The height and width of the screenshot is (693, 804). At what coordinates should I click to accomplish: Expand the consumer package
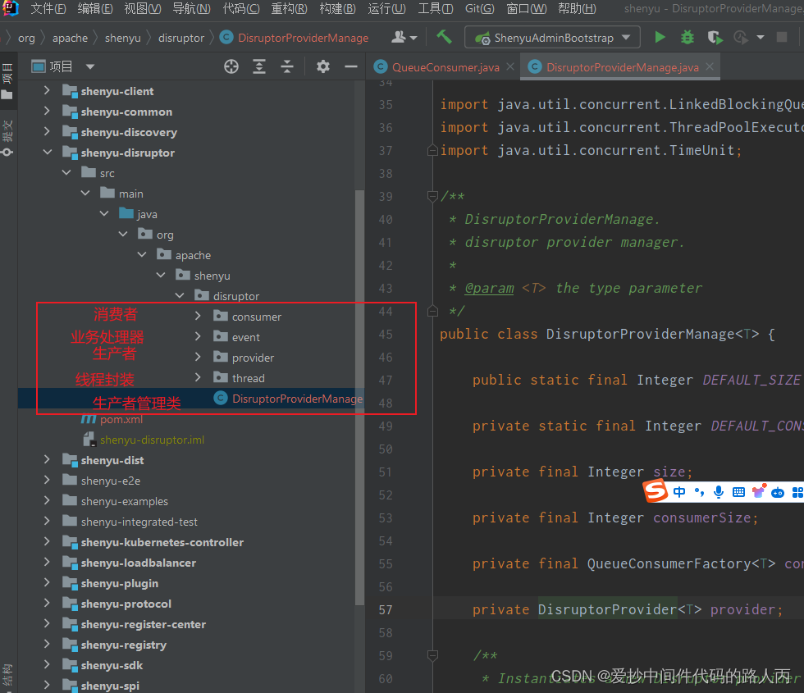tap(198, 317)
